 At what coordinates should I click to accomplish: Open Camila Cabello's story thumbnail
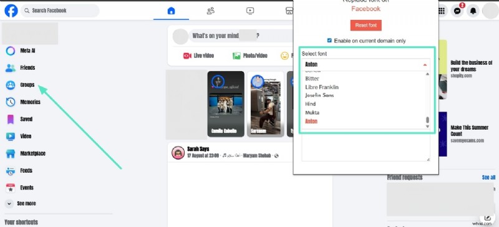click(226, 104)
